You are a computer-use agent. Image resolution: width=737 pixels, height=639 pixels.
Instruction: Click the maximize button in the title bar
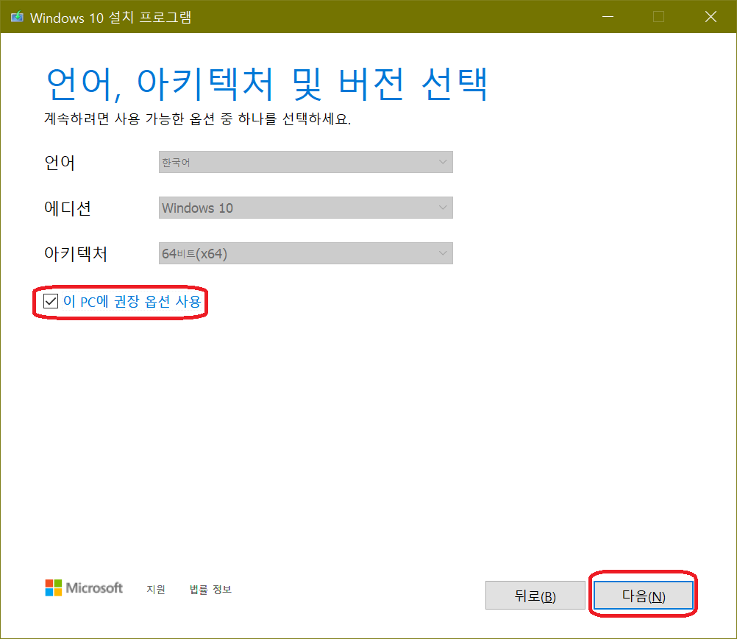658,17
